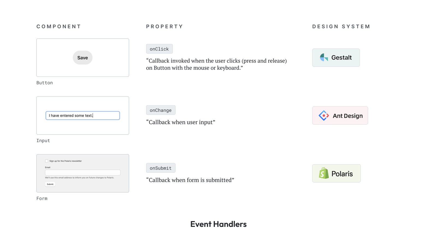The image size is (437, 246).
Task: Click the Form label under the preview
Action: click(42, 198)
